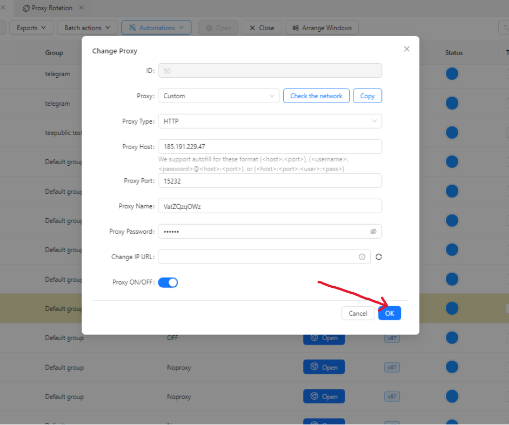Viewport: 509px width, 425px height.
Task: Click the disabled ID field showing 50
Action: pyautogui.click(x=270, y=70)
